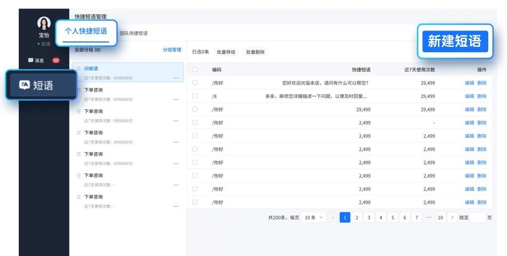Click 分组管理 link
This screenshot has width=507, height=256.
pos(172,50)
